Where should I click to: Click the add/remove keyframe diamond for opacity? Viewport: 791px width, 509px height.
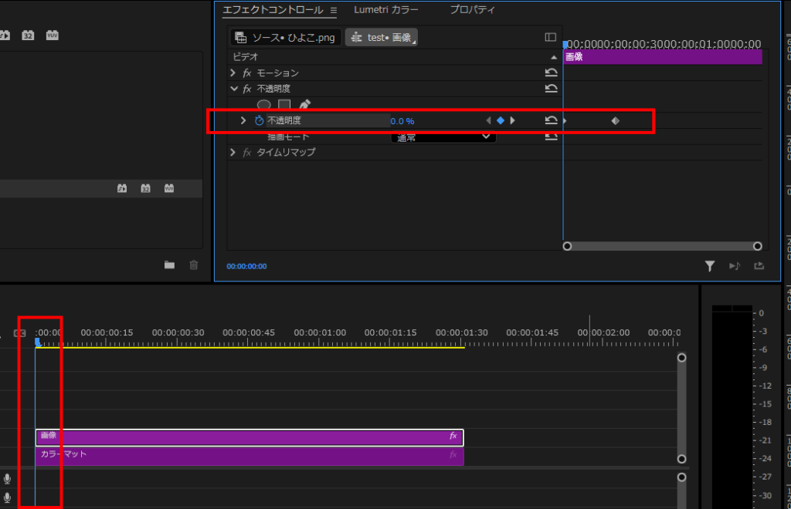pos(500,121)
